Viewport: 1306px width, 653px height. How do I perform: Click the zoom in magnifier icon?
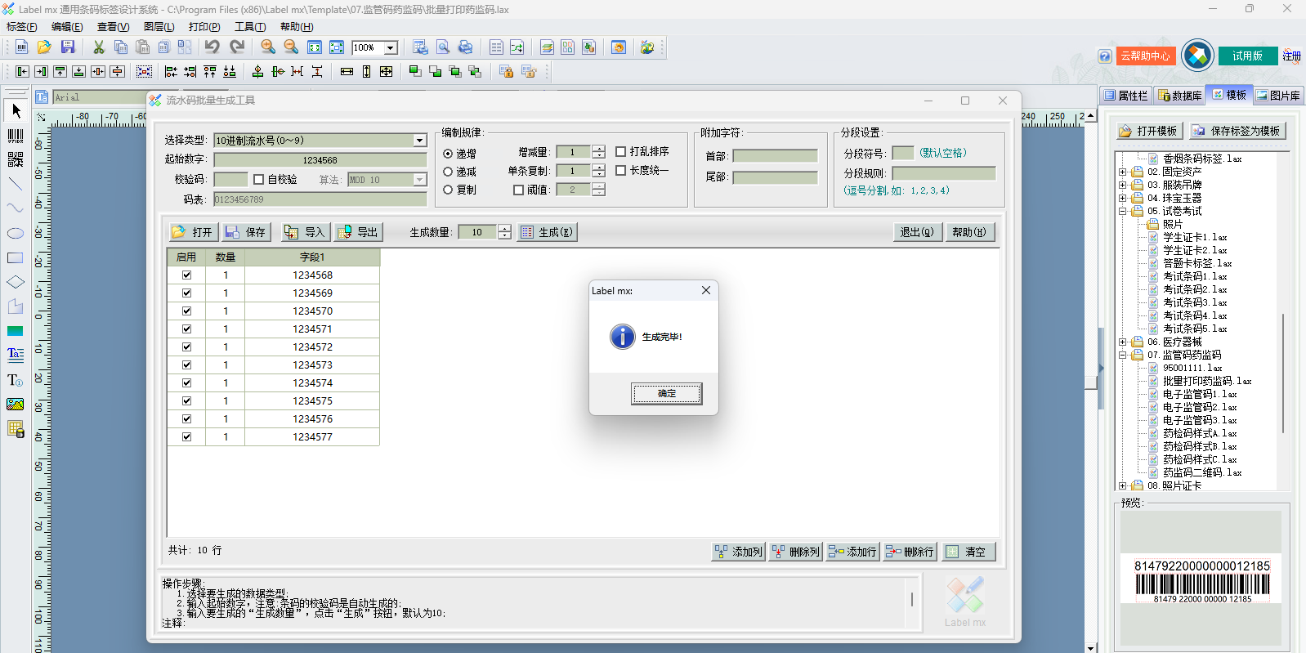point(268,47)
